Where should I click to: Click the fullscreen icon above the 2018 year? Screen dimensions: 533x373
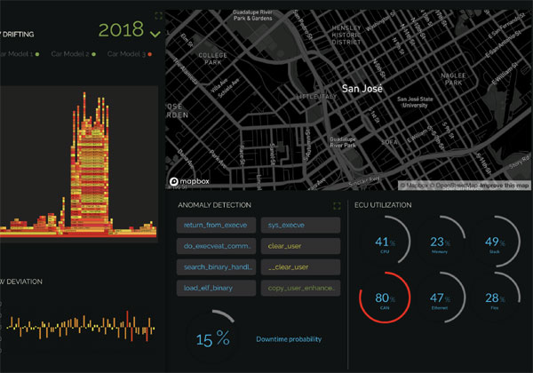(x=158, y=15)
